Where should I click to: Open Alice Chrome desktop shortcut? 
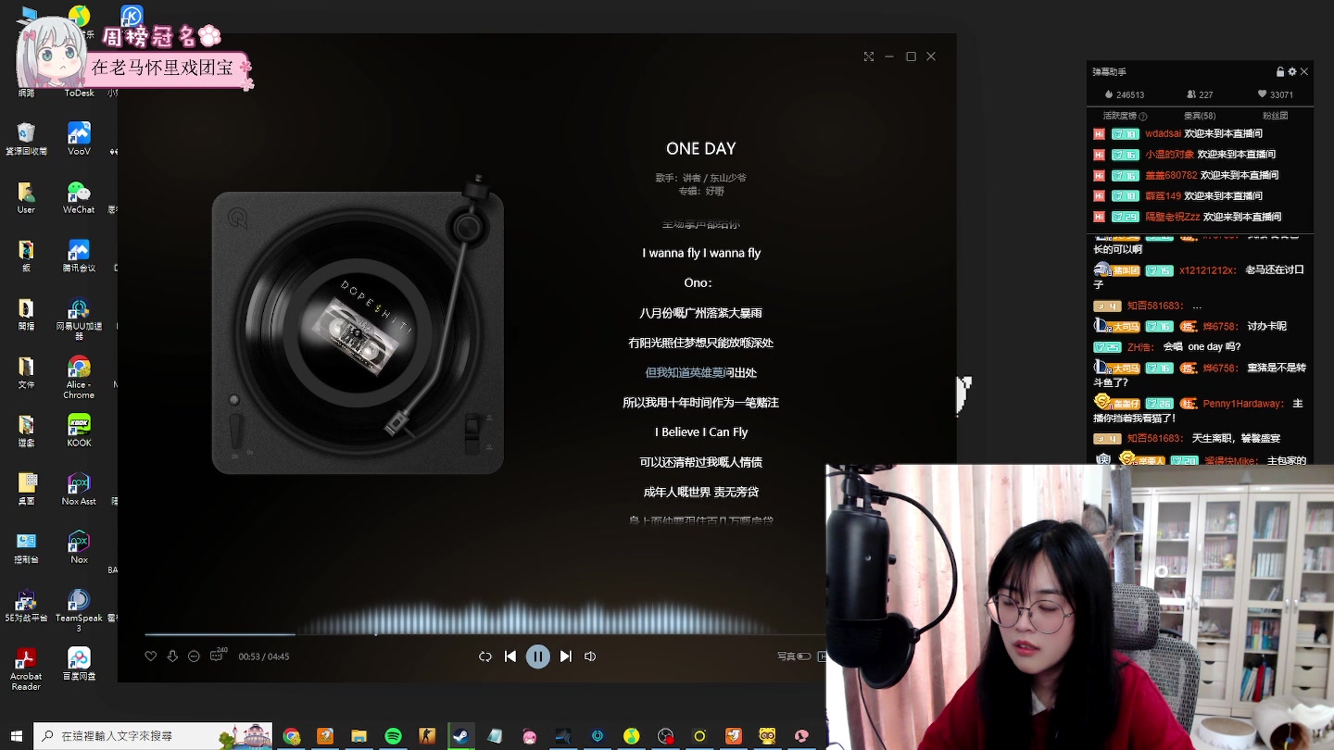pyautogui.click(x=79, y=376)
